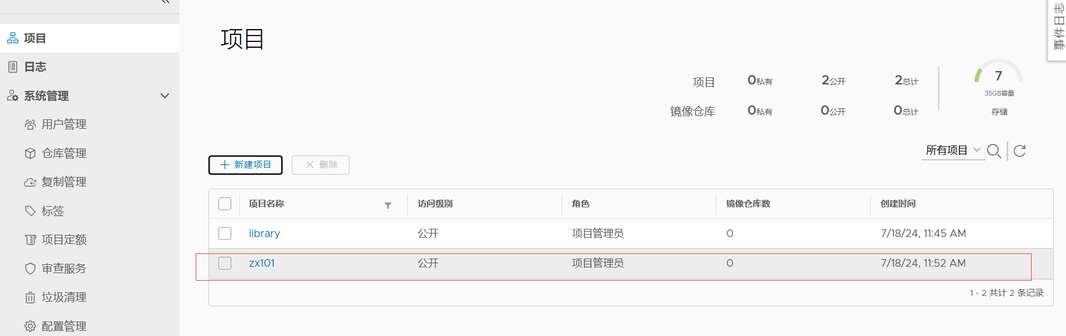
Task: Toggle the select-all header checkbox
Action: [x=225, y=204]
